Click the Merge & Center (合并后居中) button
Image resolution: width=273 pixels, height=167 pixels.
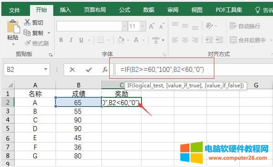[248, 40]
